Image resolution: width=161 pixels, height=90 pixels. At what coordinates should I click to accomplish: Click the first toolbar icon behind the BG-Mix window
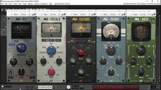click(2, 10)
